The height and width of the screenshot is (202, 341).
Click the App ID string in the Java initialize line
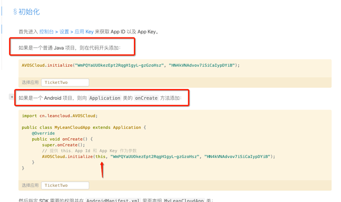(x=119, y=65)
